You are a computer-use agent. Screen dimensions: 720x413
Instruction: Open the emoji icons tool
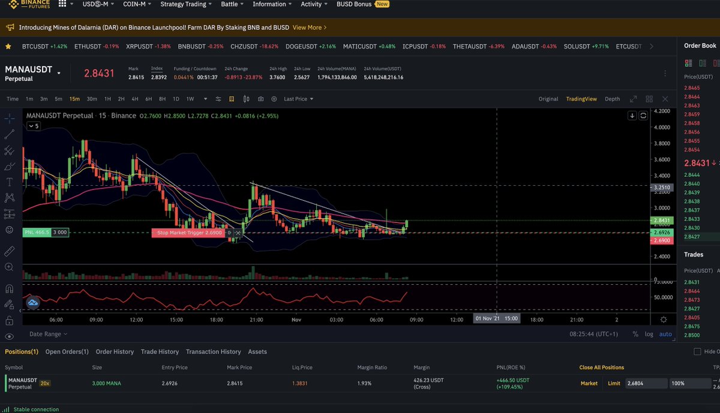9,230
